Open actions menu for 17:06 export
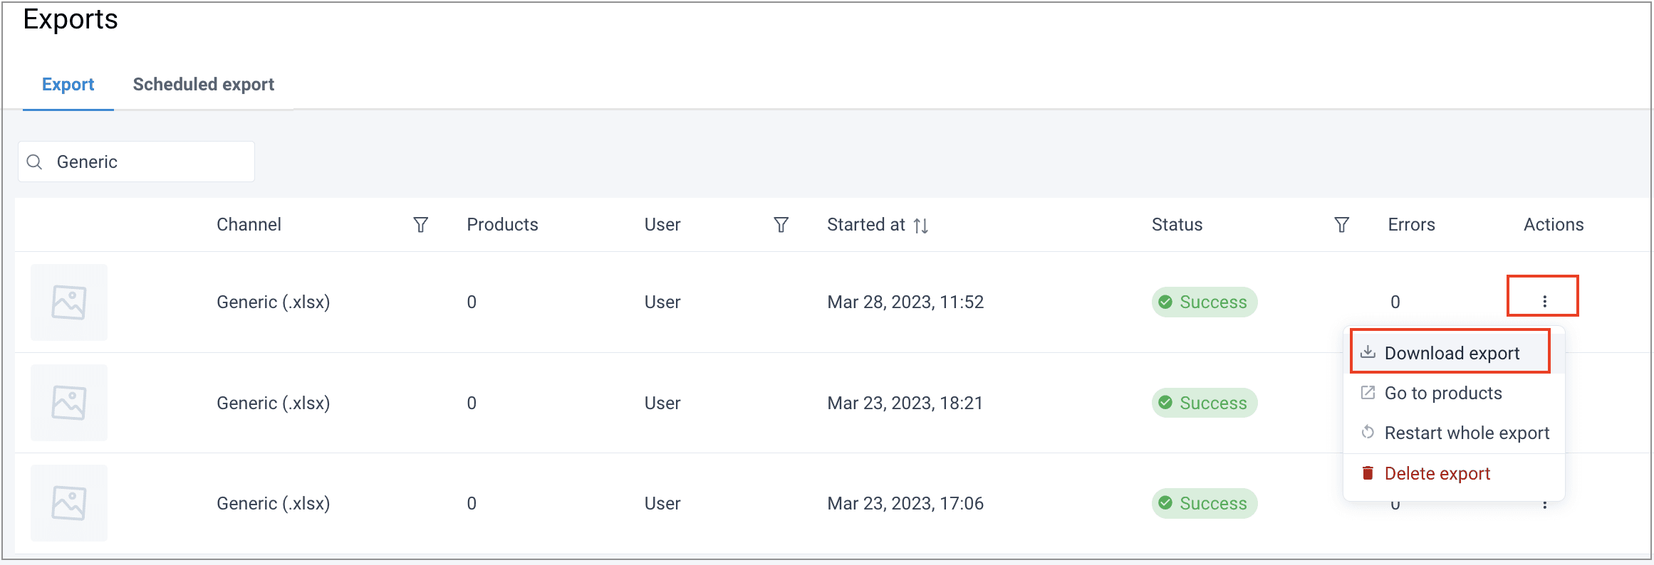The width and height of the screenshot is (1654, 565). (x=1544, y=505)
